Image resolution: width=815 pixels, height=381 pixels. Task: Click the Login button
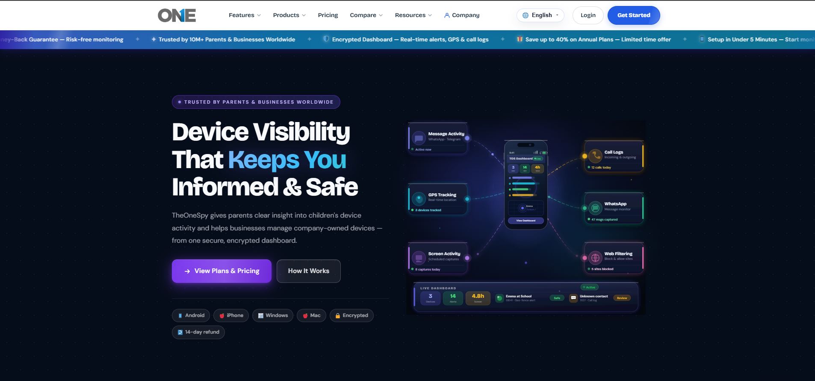click(x=588, y=15)
